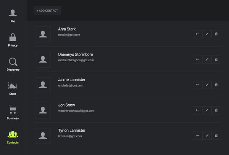229x155 pixels.
Task: Click Tyrion Lannister's avatar placeholder
Action: pos(43,136)
